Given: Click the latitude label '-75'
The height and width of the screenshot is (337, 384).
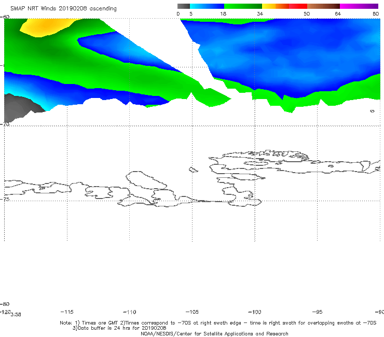Looking at the screenshot, I should (5, 199).
